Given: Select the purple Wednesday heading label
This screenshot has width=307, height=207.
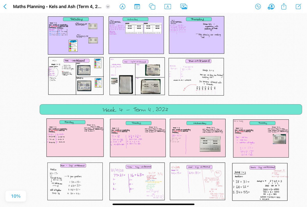Looking at the screenshot, I should coord(136,19).
